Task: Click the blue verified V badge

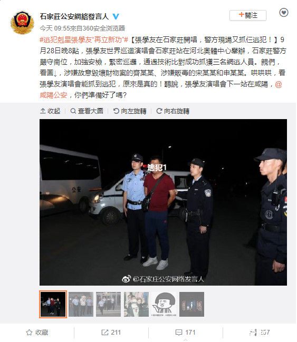Action: tap(116, 16)
